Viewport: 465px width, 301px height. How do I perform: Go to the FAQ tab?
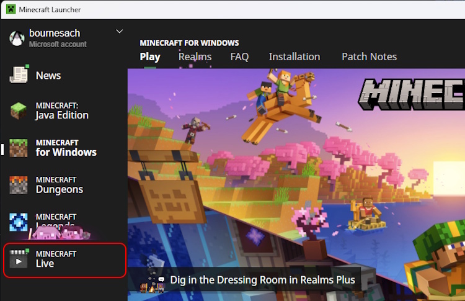click(239, 56)
